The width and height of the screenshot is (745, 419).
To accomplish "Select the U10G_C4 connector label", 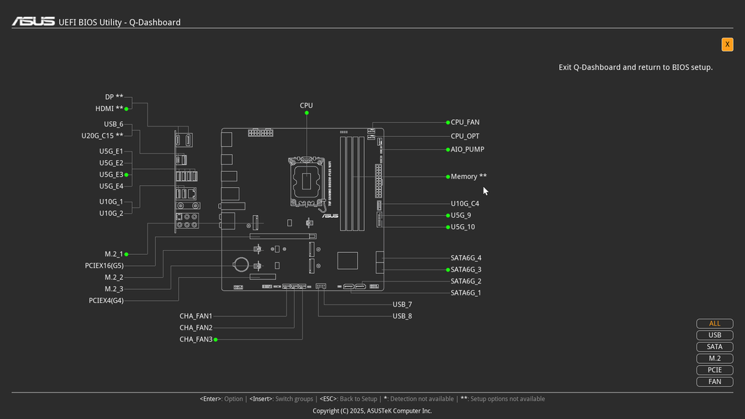I will click(465, 204).
